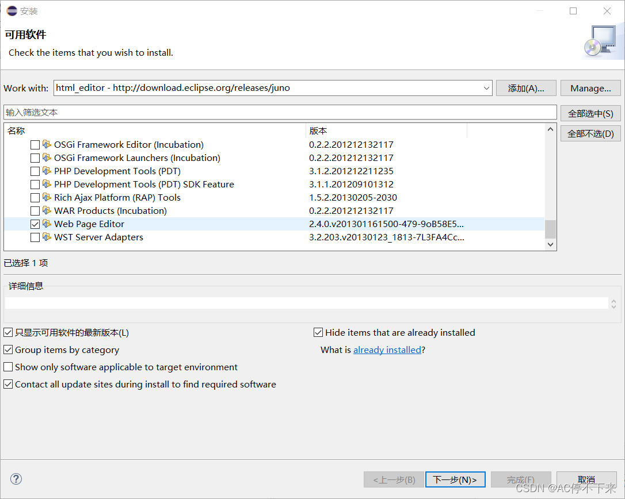Check the PHP Development Tools (PDT) checkbox
625x499 pixels.
(x=35, y=171)
